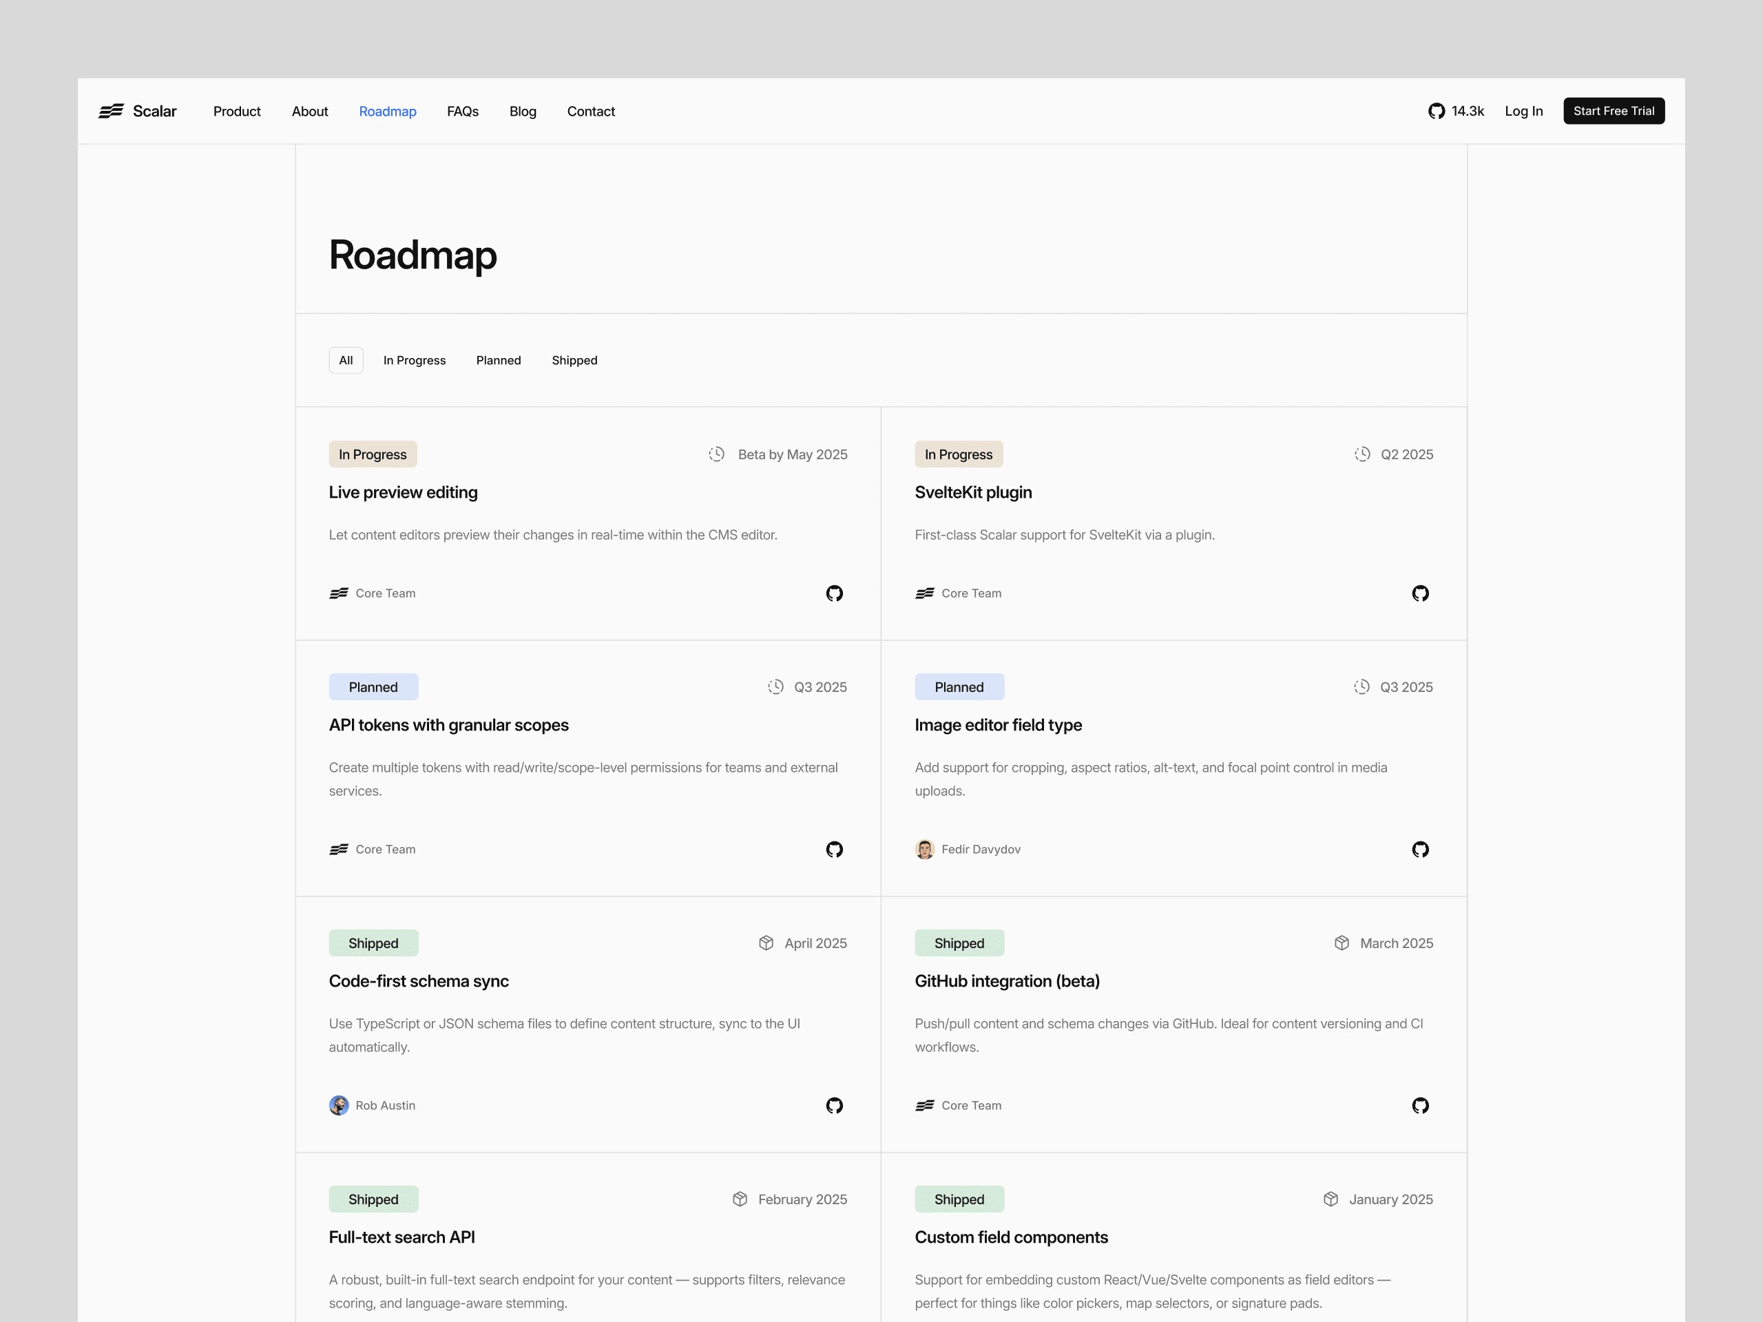
Task: Click Shipped badge on Full-text search card
Action: pyautogui.click(x=373, y=1199)
